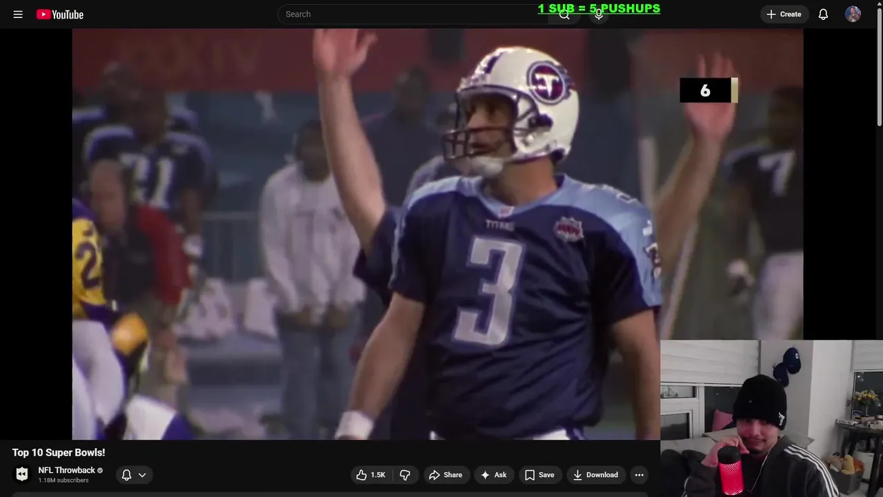Select the title 'Top 10 Super Bowls!'
The height and width of the screenshot is (497, 883).
pos(59,452)
